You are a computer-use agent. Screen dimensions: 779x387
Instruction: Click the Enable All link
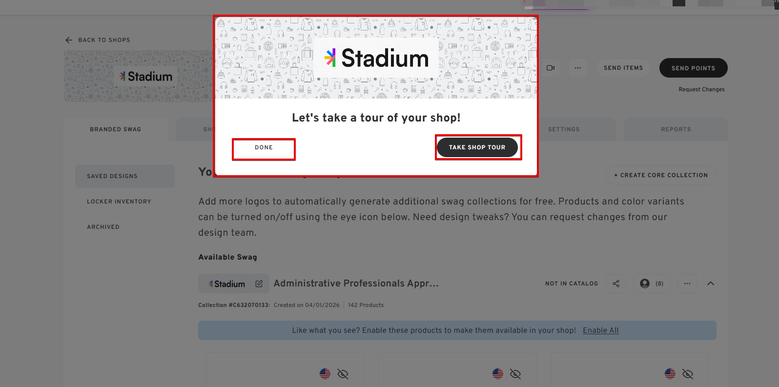coord(600,330)
